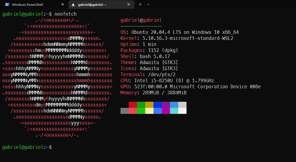Click the red gabriel@gabriel header text
The width and height of the screenshot is (296, 162).
point(141,20)
